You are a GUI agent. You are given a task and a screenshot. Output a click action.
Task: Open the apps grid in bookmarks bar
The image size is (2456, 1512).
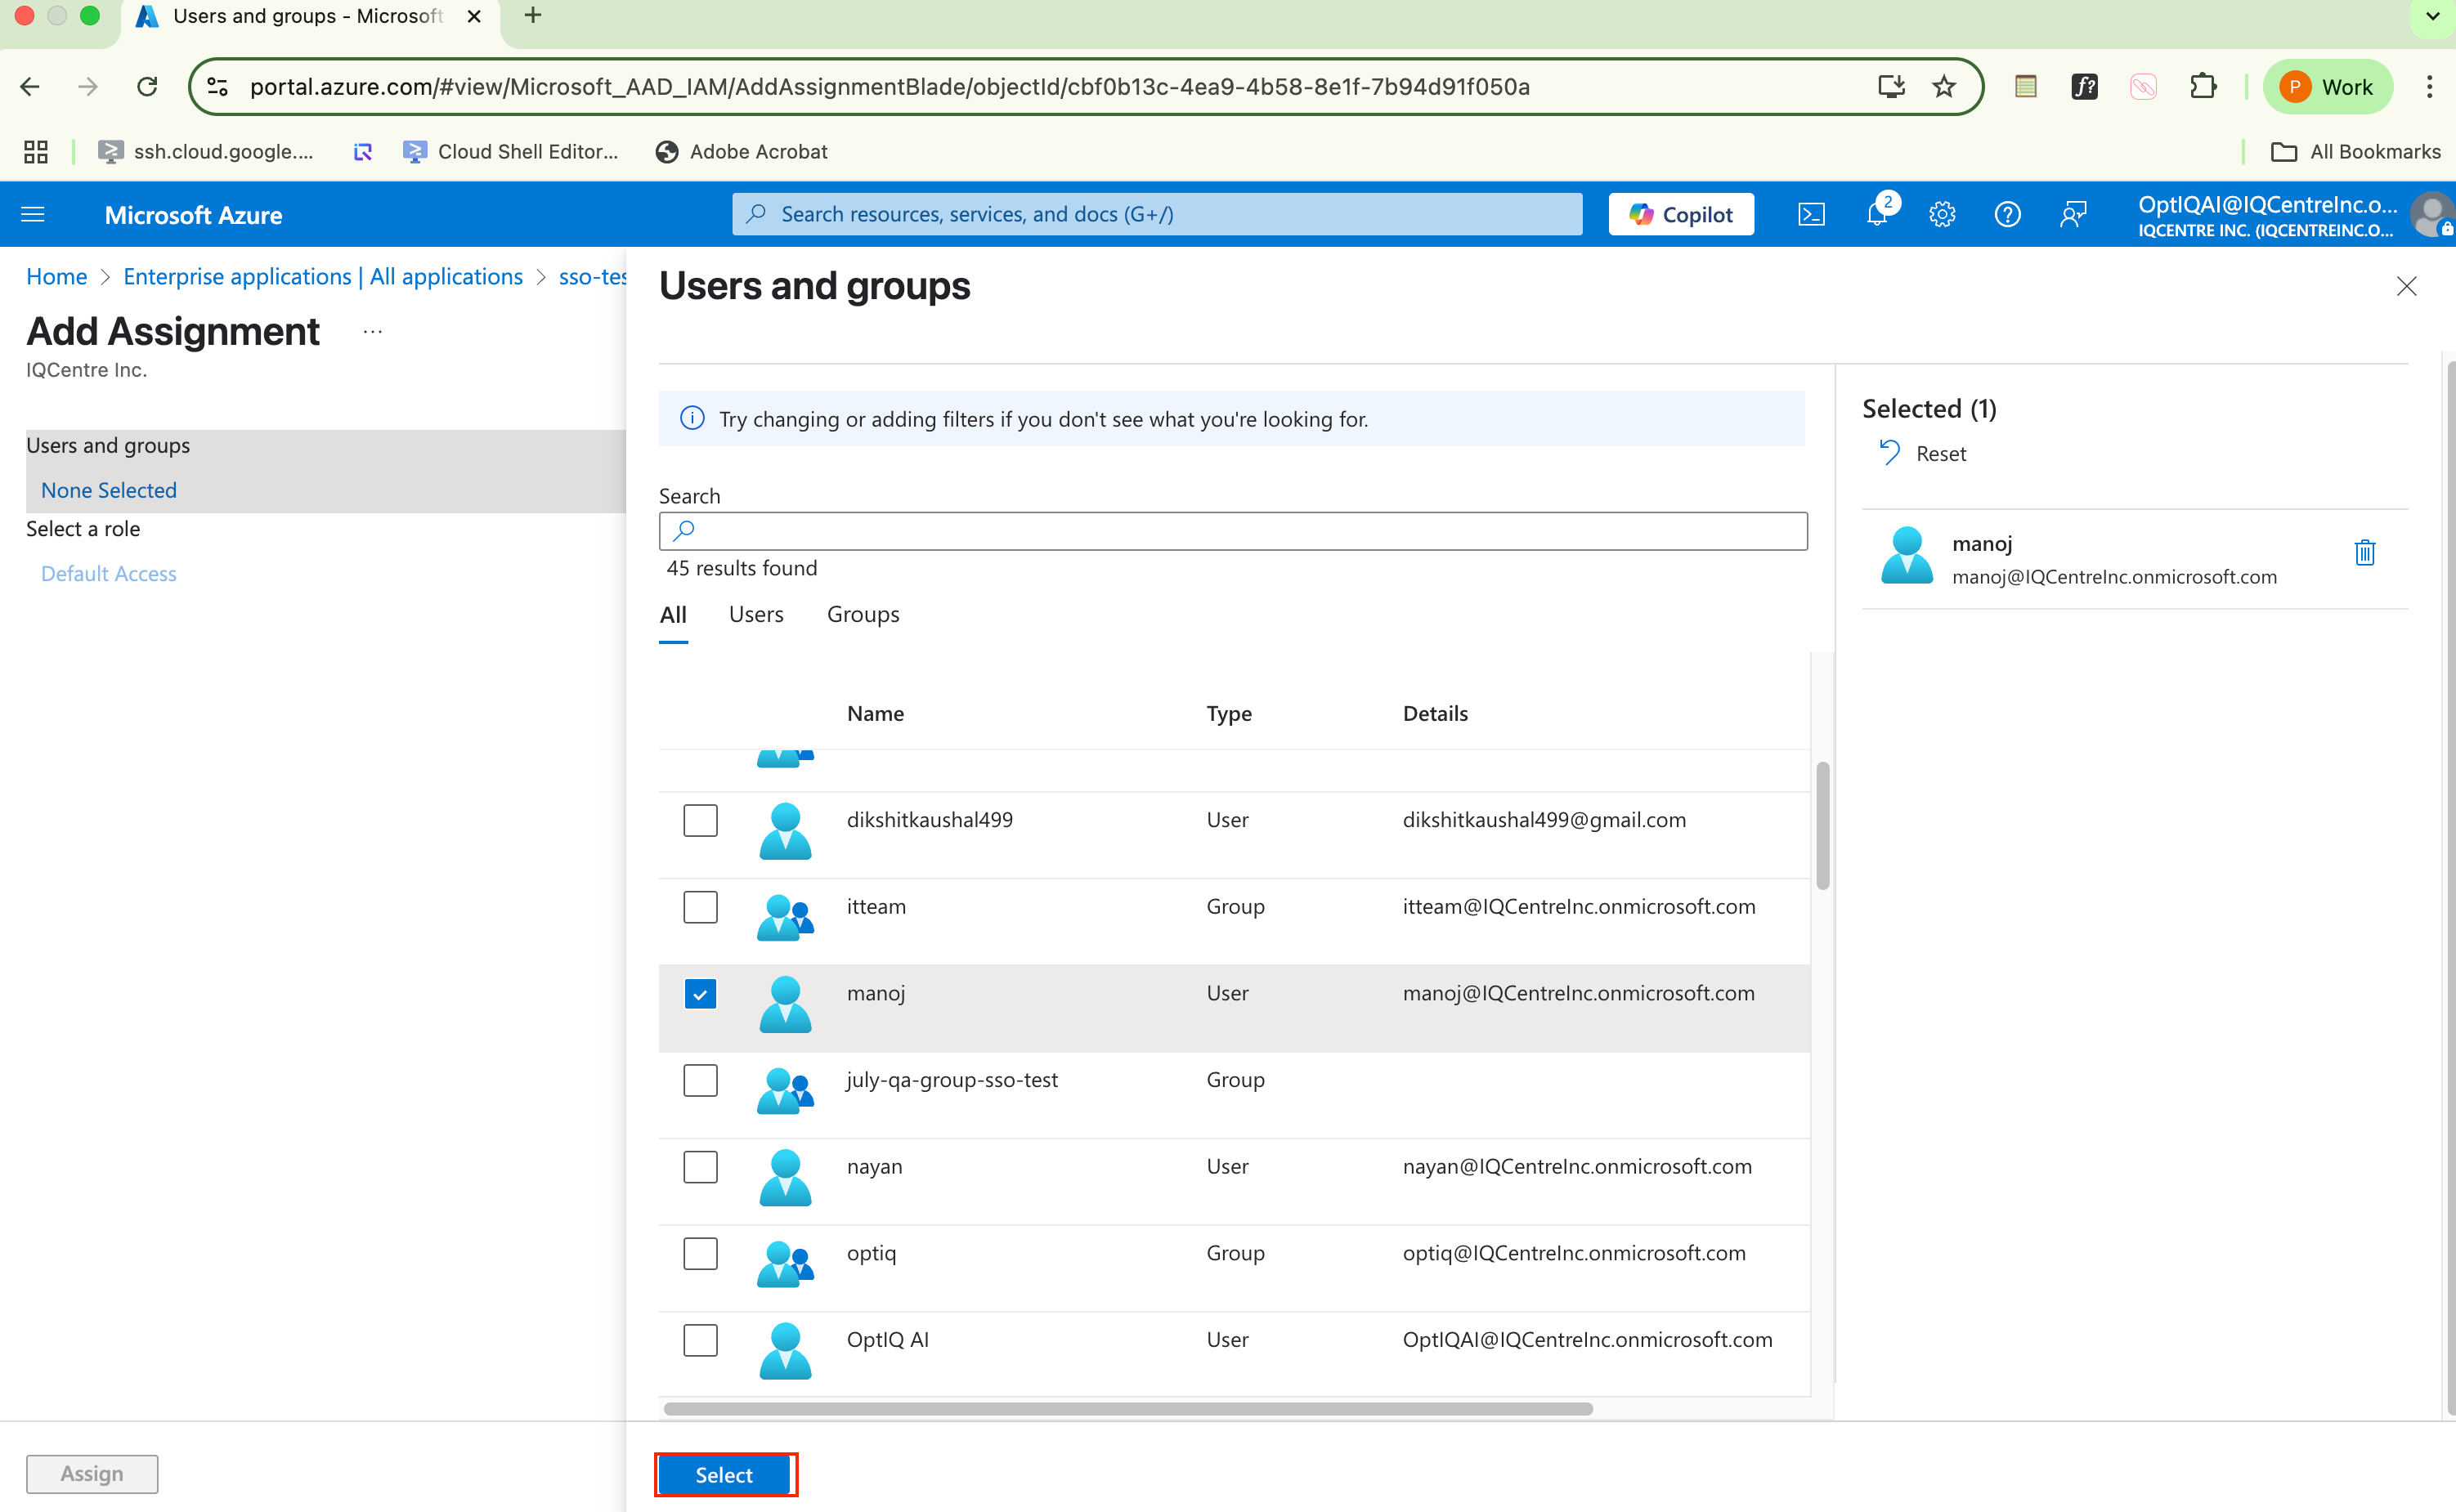pos(36,152)
